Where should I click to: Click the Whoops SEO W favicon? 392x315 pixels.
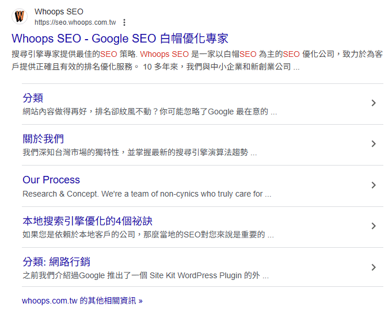pyautogui.click(x=20, y=17)
